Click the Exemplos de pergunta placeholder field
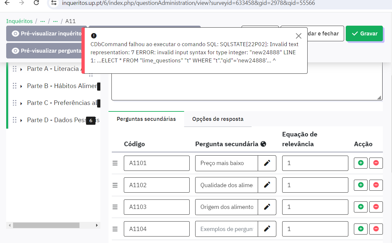392x243 pixels. [227, 229]
